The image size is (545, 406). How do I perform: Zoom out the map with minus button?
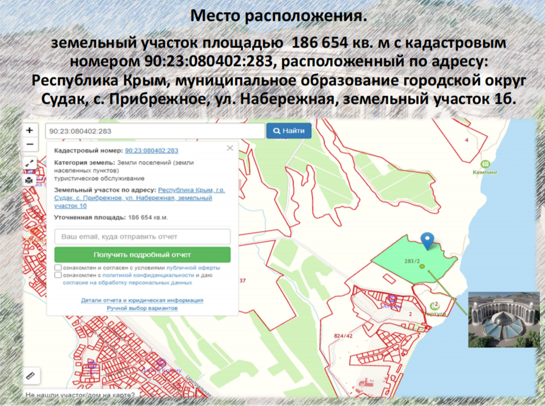[30, 144]
